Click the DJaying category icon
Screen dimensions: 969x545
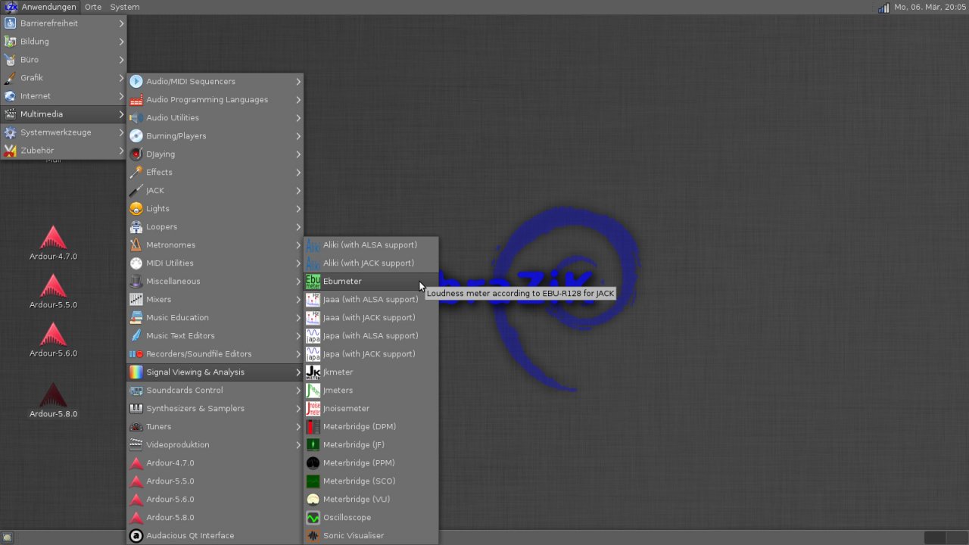pyautogui.click(x=136, y=154)
